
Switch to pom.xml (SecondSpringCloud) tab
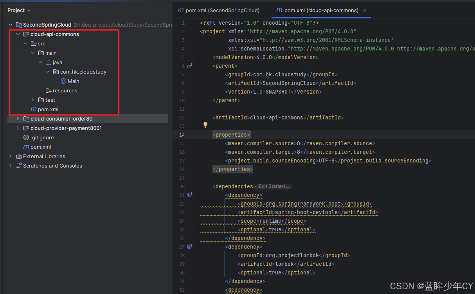point(219,10)
